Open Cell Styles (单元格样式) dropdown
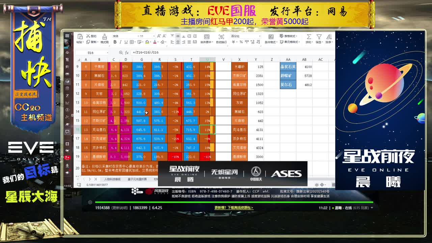 click(x=290, y=42)
